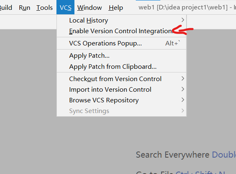This screenshot has height=174, width=236.
Task: Select Enable Version Control Integration
Action: tap(121, 31)
